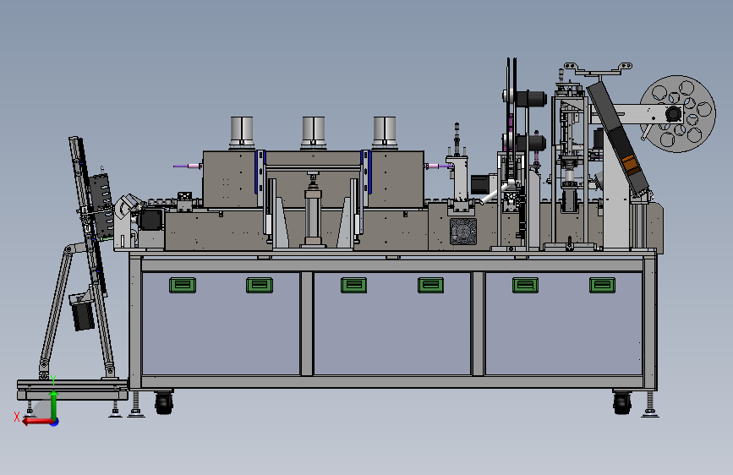Select the finned black motor on left stand
733x475 pixels.
(83, 314)
